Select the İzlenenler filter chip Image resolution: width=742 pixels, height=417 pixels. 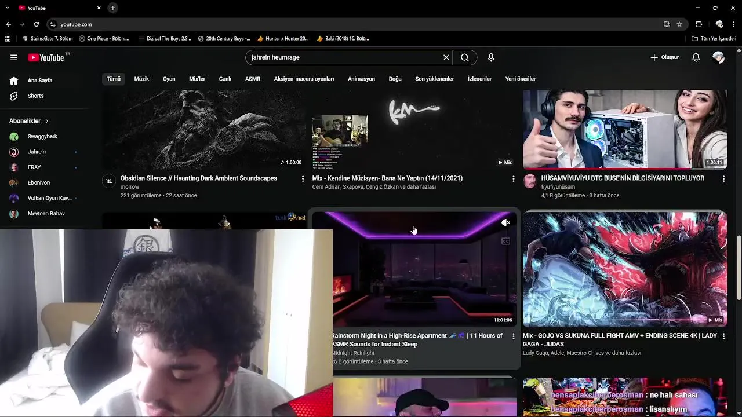coord(479,79)
